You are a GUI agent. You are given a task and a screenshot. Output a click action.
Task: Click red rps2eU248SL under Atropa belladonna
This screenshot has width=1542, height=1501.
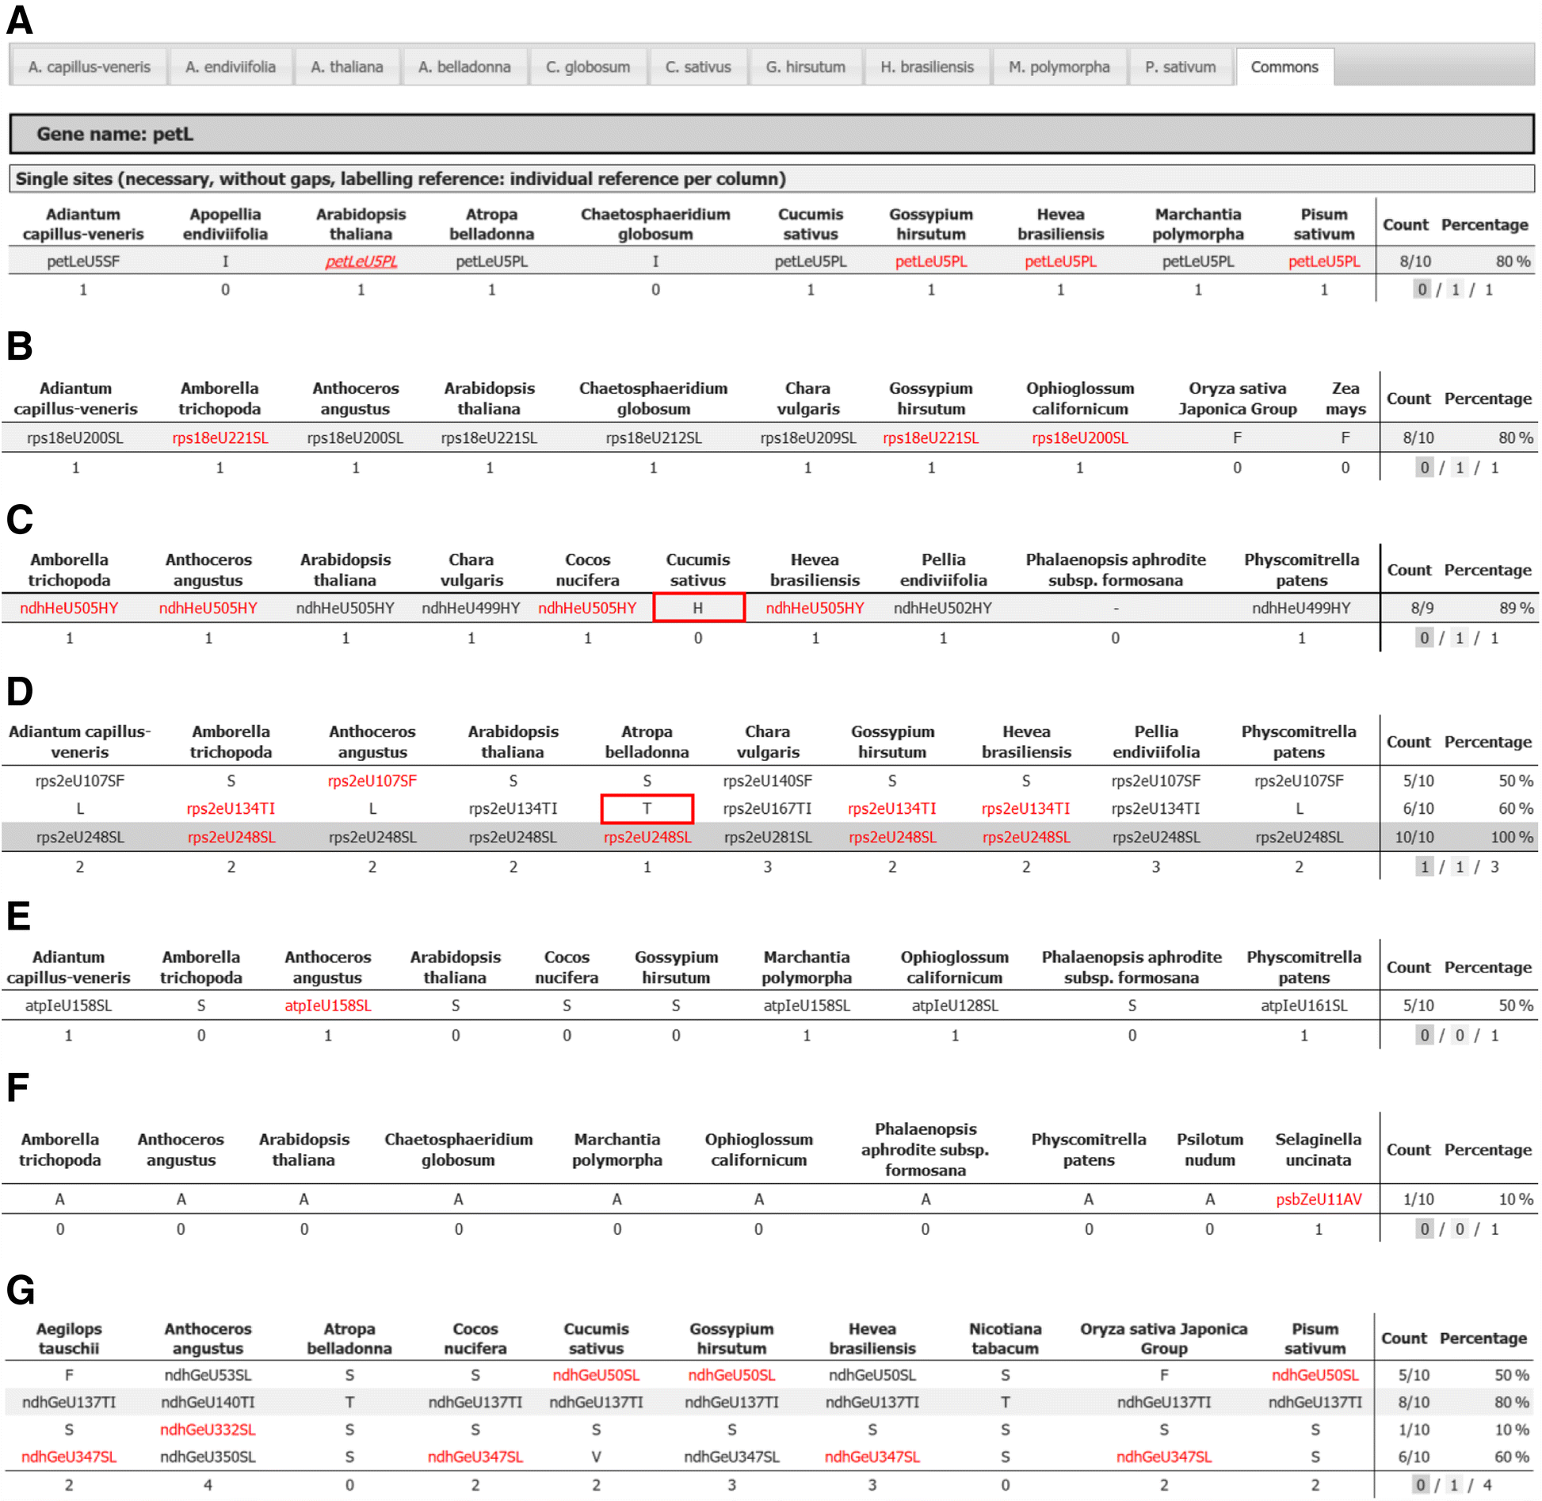647,837
